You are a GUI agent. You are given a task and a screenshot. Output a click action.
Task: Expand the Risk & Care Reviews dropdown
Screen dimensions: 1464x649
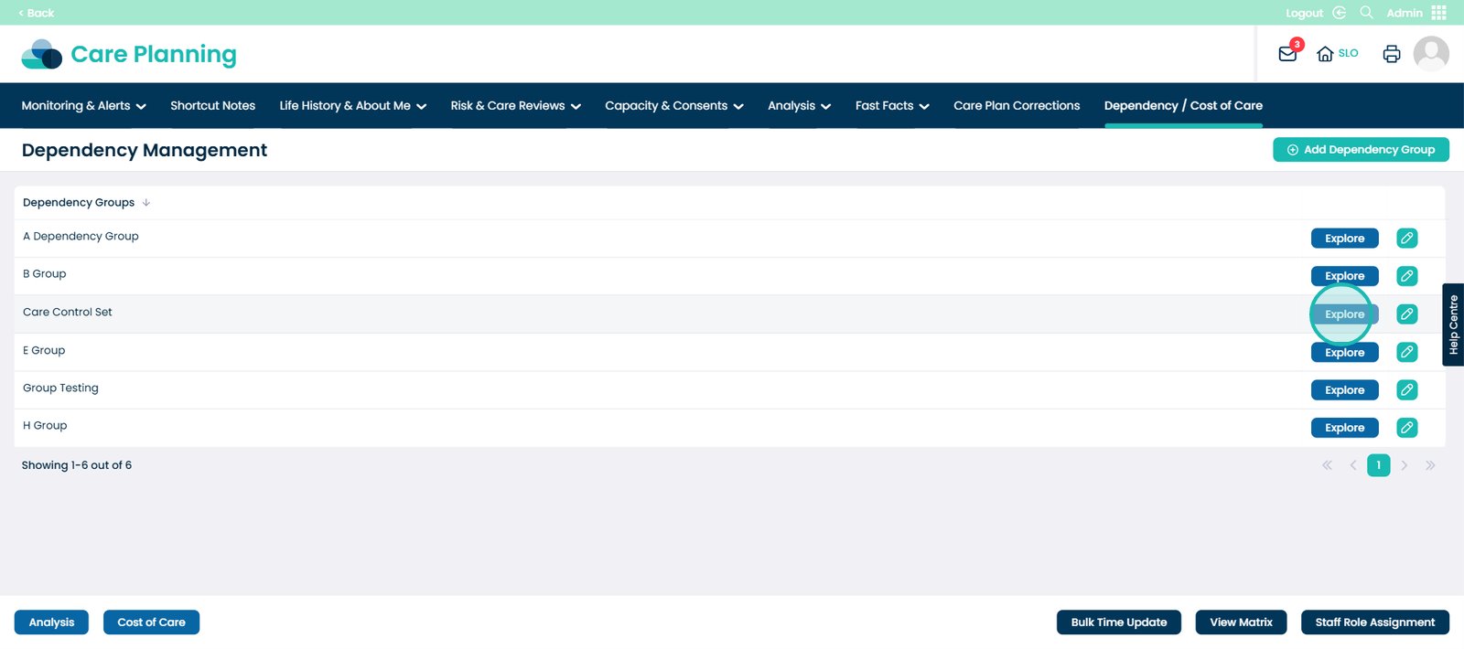point(515,106)
